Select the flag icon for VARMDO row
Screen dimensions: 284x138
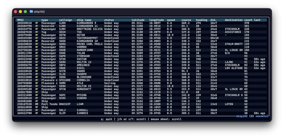37,47
